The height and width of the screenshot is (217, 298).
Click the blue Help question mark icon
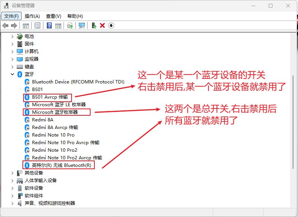[x=49, y=25]
